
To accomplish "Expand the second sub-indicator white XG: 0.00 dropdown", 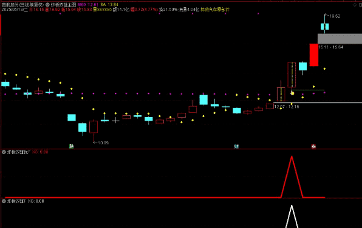I will [x=4, y=201].
